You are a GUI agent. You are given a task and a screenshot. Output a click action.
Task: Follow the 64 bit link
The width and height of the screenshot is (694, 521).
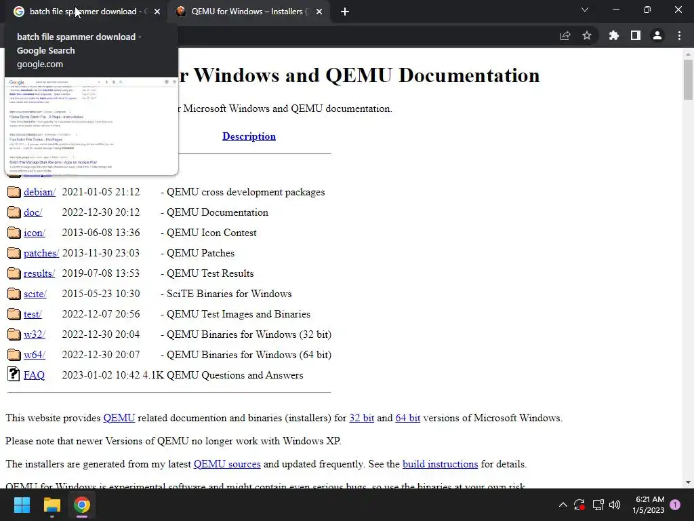pyautogui.click(x=407, y=418)
